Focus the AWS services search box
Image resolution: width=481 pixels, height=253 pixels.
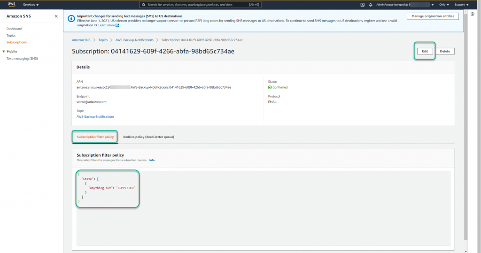tap(200, 5)
